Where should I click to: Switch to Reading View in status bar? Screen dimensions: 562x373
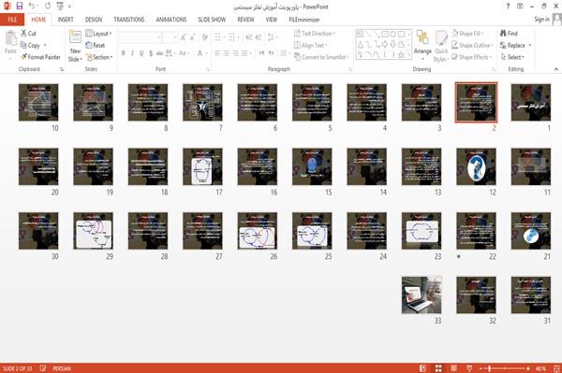tap(453, 368)
